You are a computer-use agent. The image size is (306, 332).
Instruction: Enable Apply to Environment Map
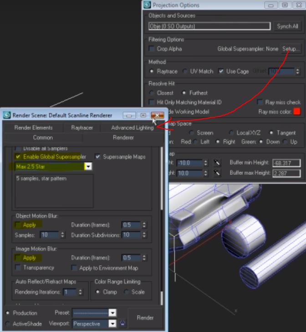(x=74, y=268)
